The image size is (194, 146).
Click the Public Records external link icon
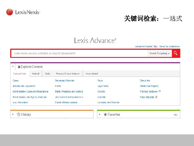(x=156, y=97)
